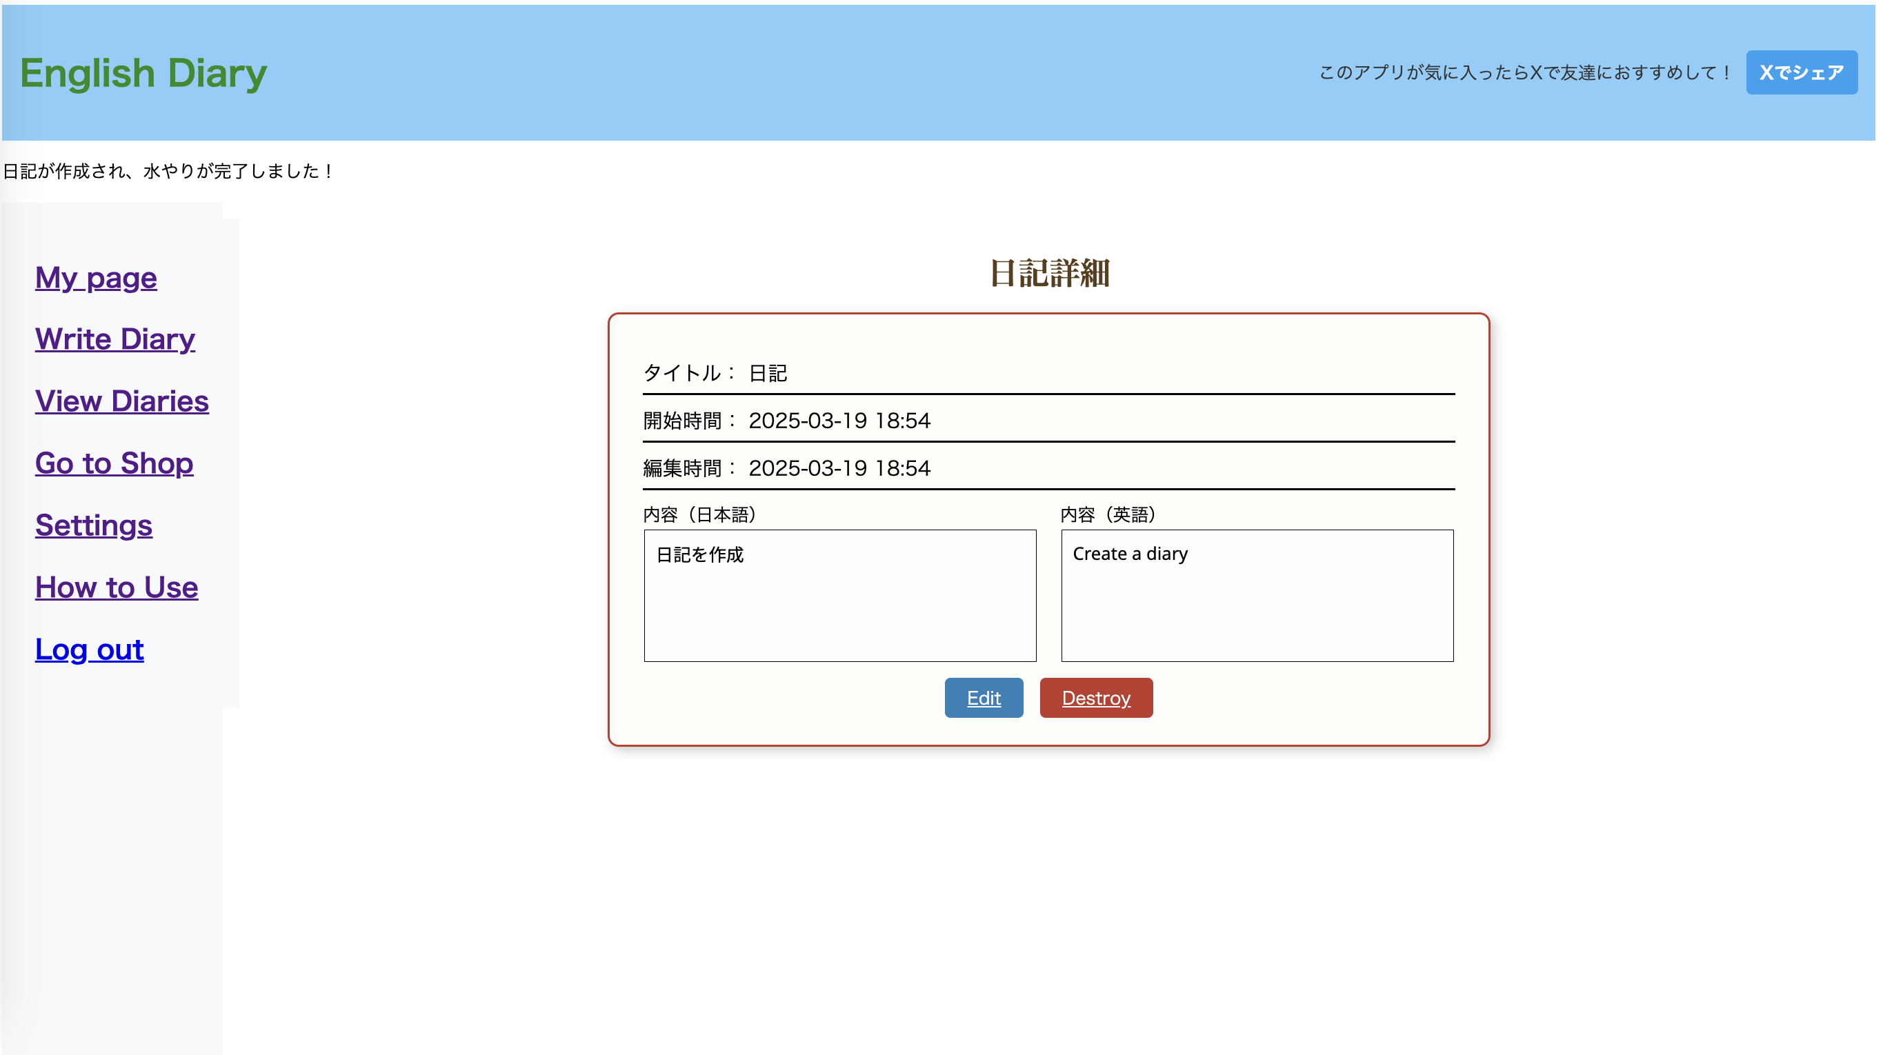The height and width of the screenshot is (1055, 1883).
Task: Click the Go to Shop link
Action: (114, 463)
